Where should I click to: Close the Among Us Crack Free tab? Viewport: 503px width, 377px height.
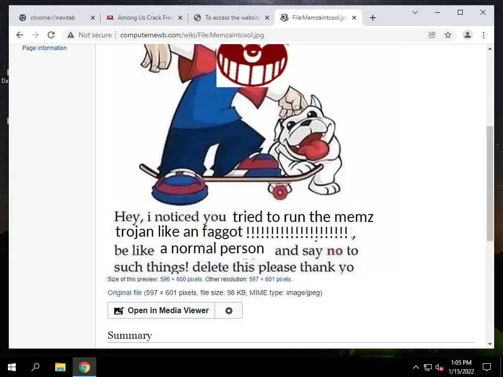pyautogui.click(x=180, y=18)
